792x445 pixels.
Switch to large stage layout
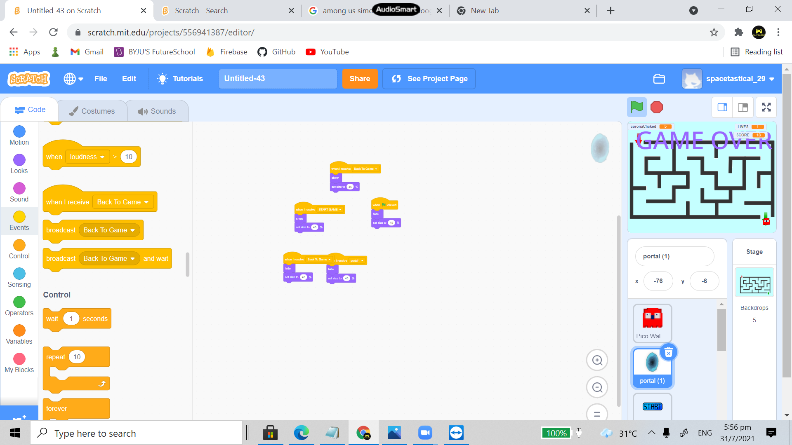(x=743, y=108)
